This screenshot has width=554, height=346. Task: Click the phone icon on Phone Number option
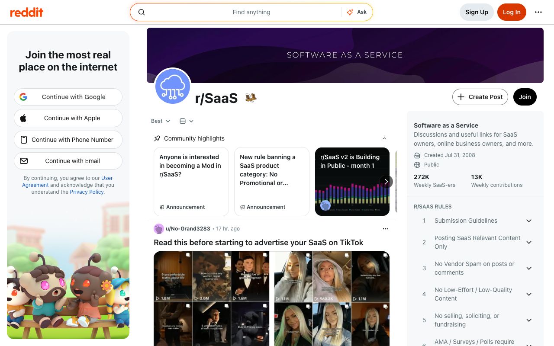coord(23,140)
